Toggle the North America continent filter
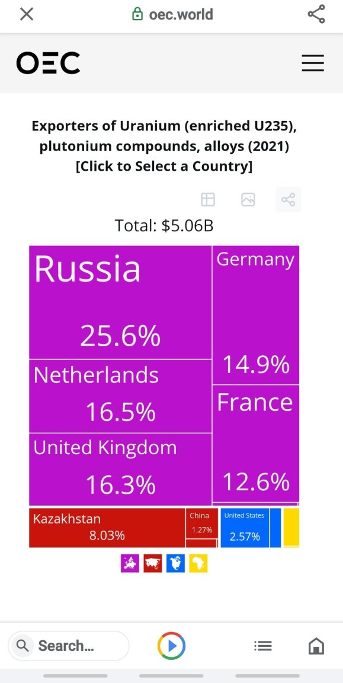Image resolution: width=343 pixels, height=683 pixels. click(x=175, y=563)
